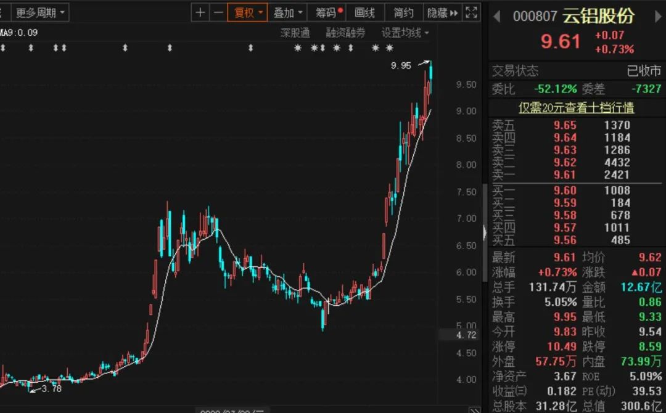Open the 更多周期 period dropdown
This screenshot has width=666, height=413.
41,12
